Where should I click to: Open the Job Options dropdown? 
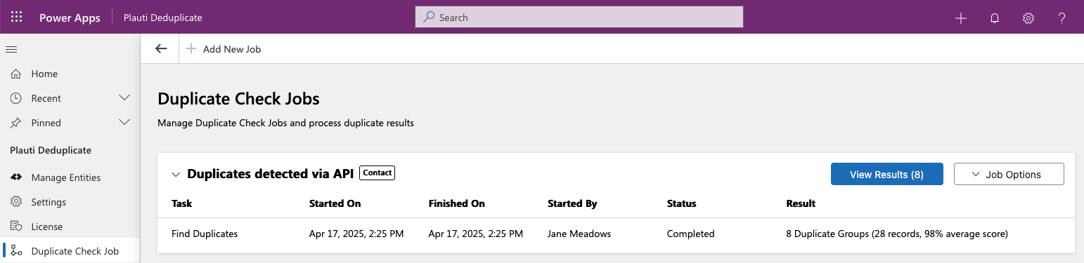click(x=1009, y=174)
